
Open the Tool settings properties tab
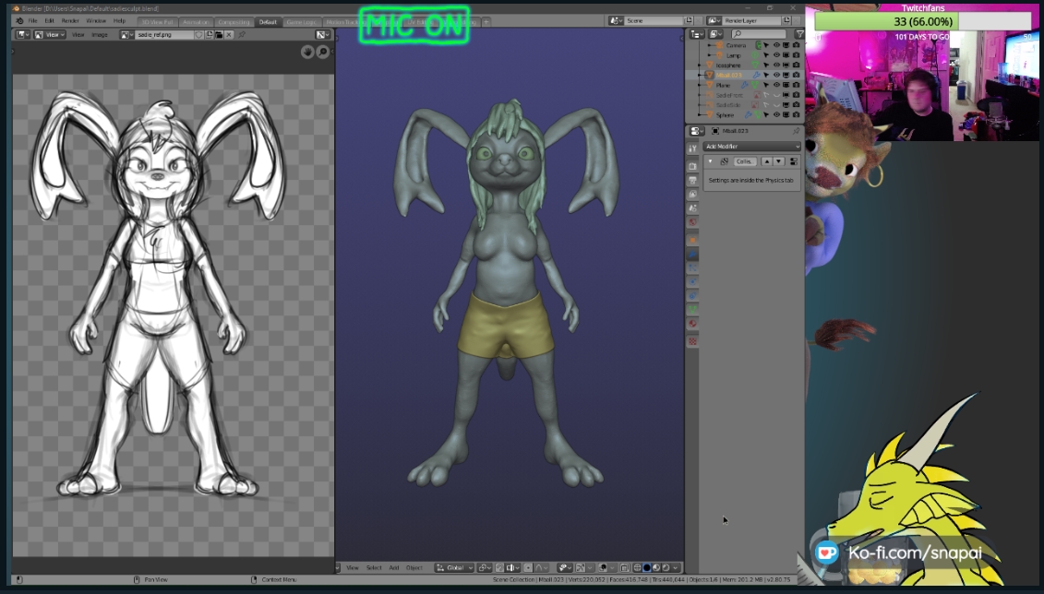[692, 148]
